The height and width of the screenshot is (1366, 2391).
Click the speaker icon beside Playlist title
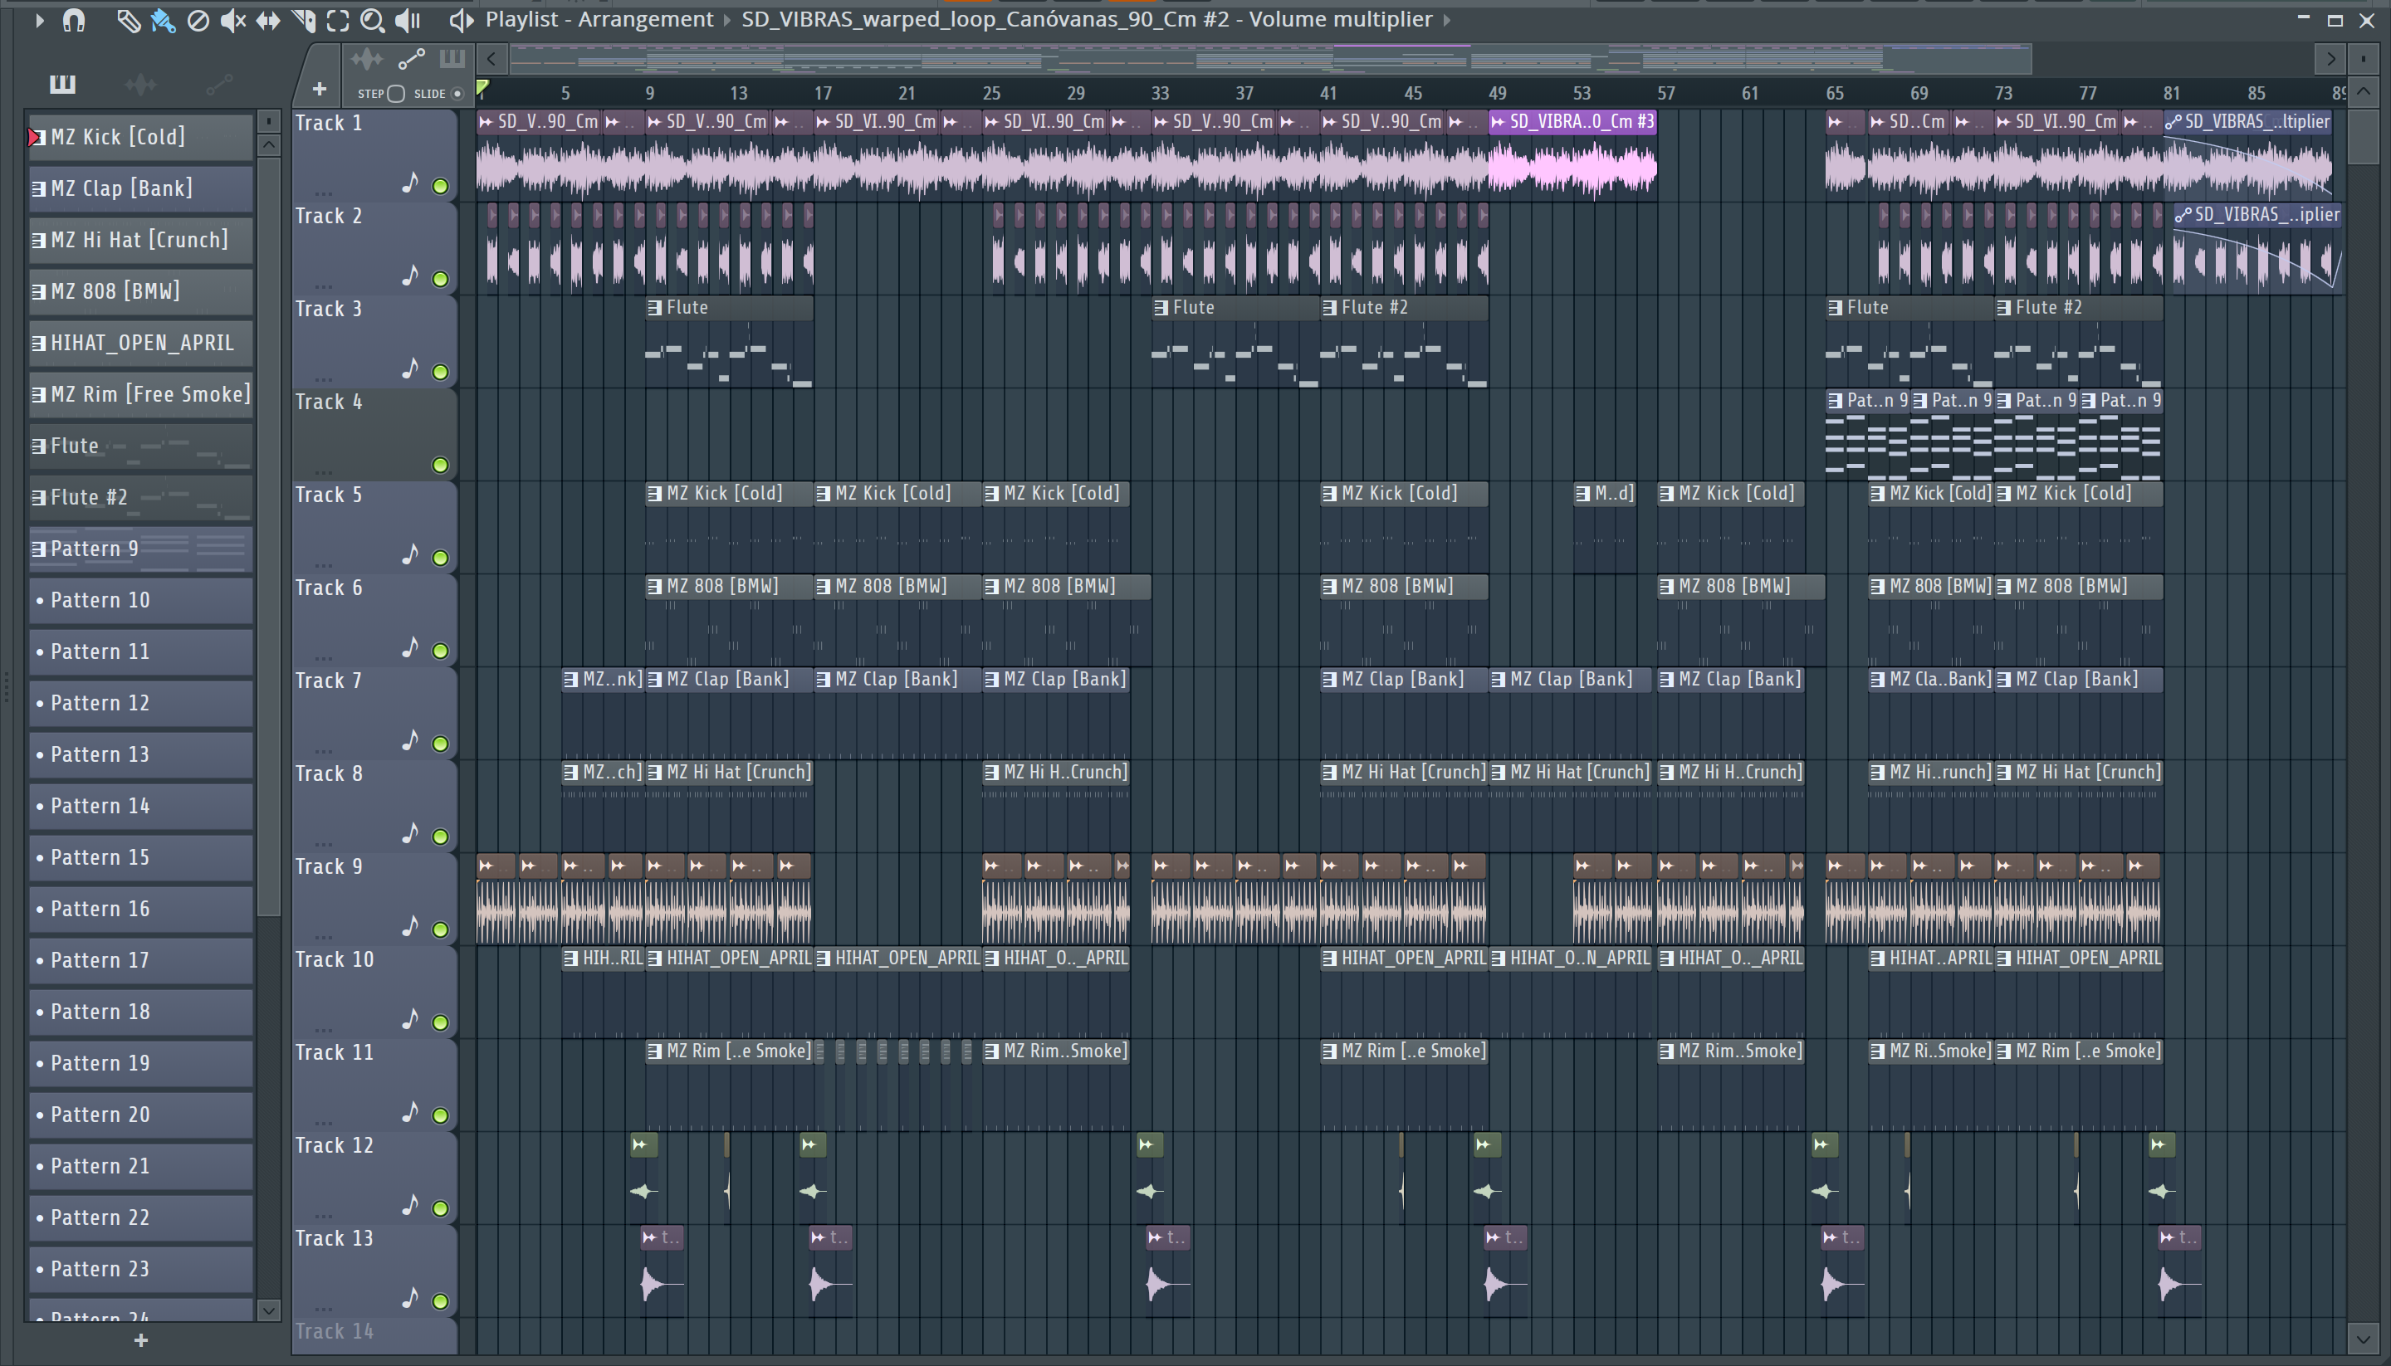click(461, 21)
